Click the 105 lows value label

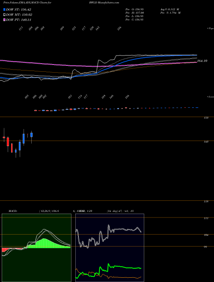(x=27, y=97)
